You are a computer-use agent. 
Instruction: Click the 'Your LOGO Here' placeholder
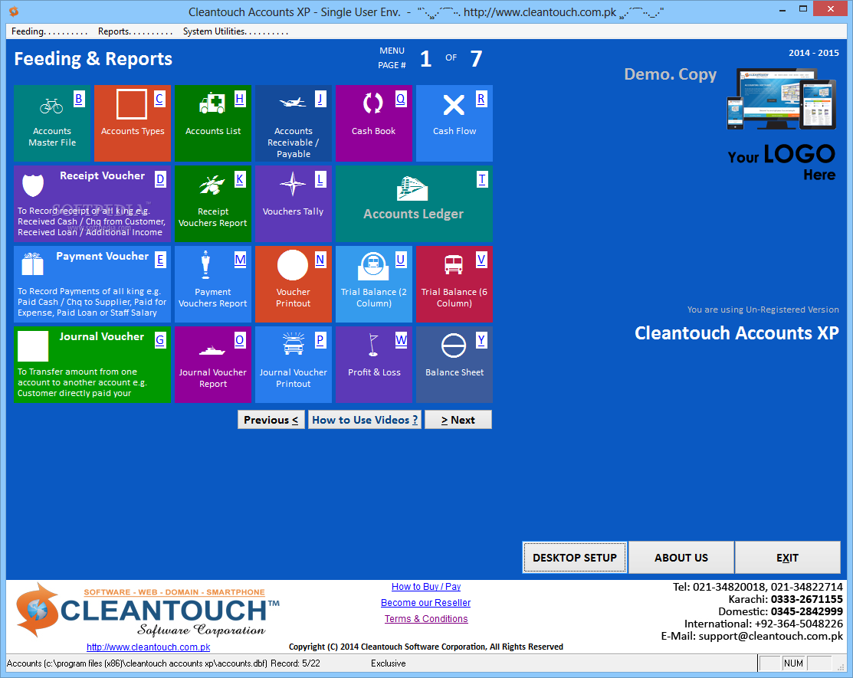pos(781,162)
